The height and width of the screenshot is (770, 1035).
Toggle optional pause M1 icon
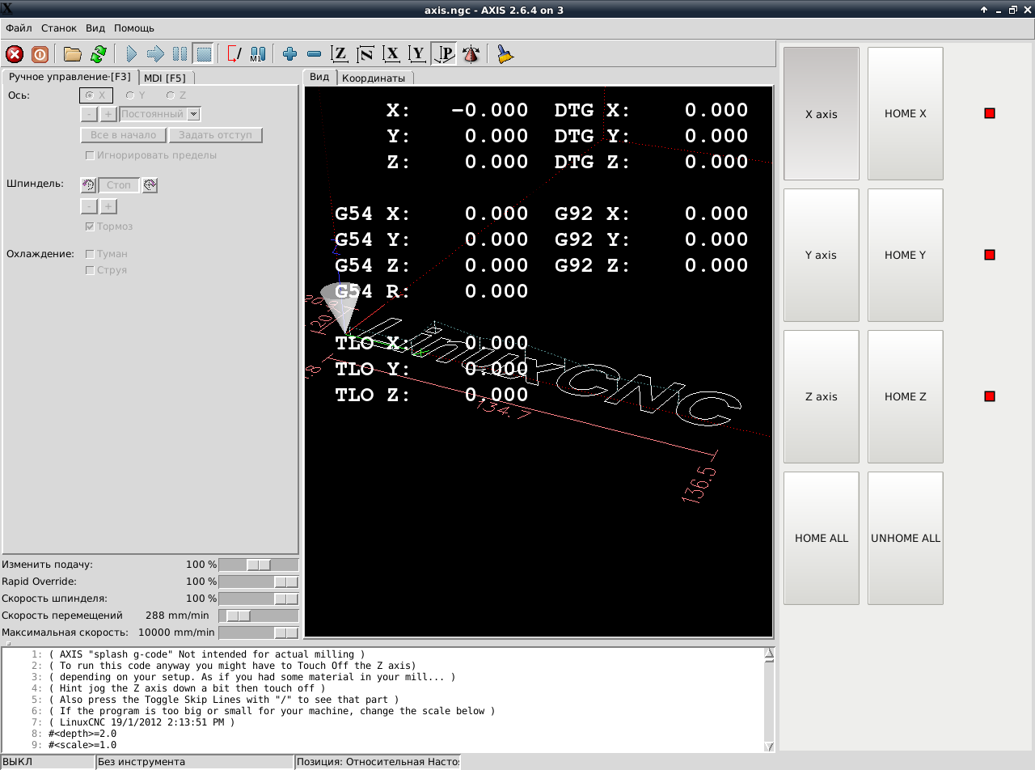click(x=259, y=54)
